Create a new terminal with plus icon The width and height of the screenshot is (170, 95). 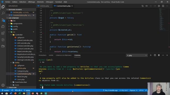point(151,55)
